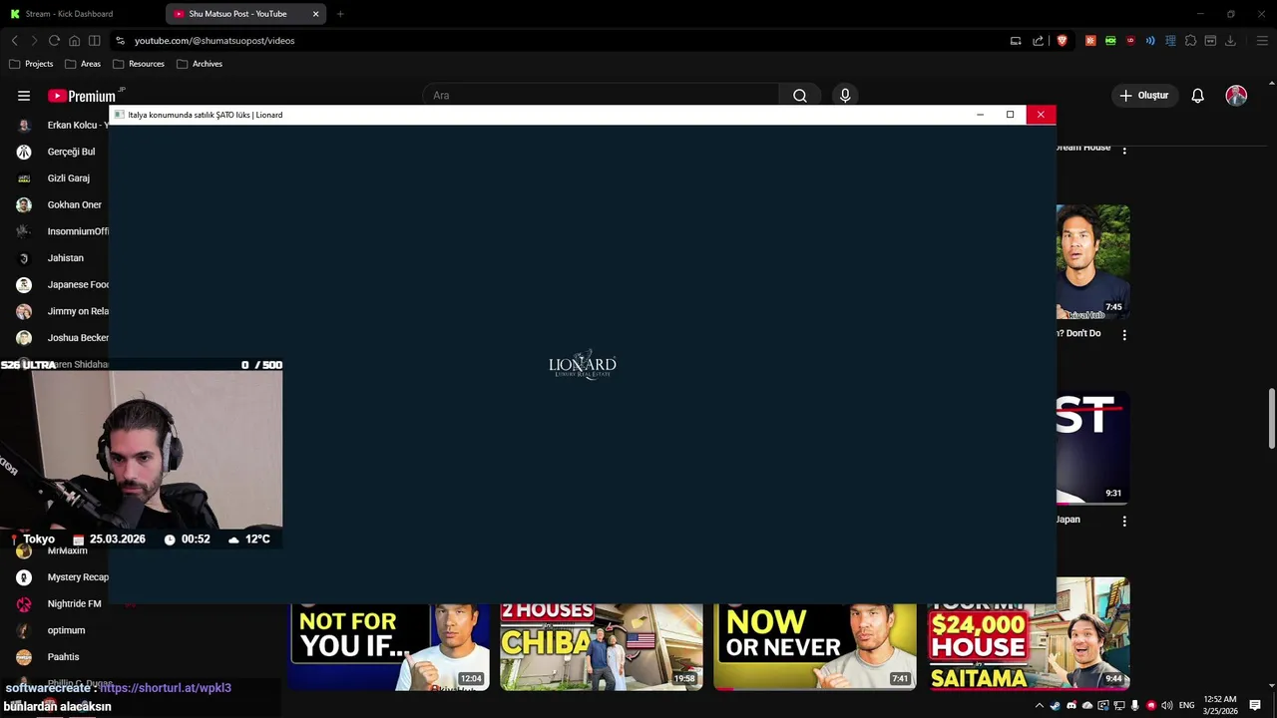Viewport: 1277px width, 718px height.
Task: Click the Oluştur create button
Action: pyautogui.click(x=1143, y=96)
